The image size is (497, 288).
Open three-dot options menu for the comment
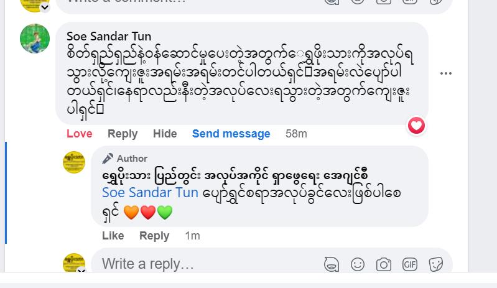(446, 73)
